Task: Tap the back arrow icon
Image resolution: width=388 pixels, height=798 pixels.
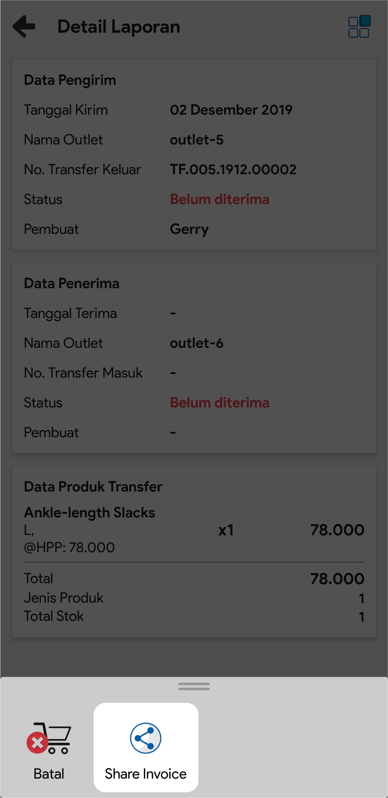Action: coord(24,26)
